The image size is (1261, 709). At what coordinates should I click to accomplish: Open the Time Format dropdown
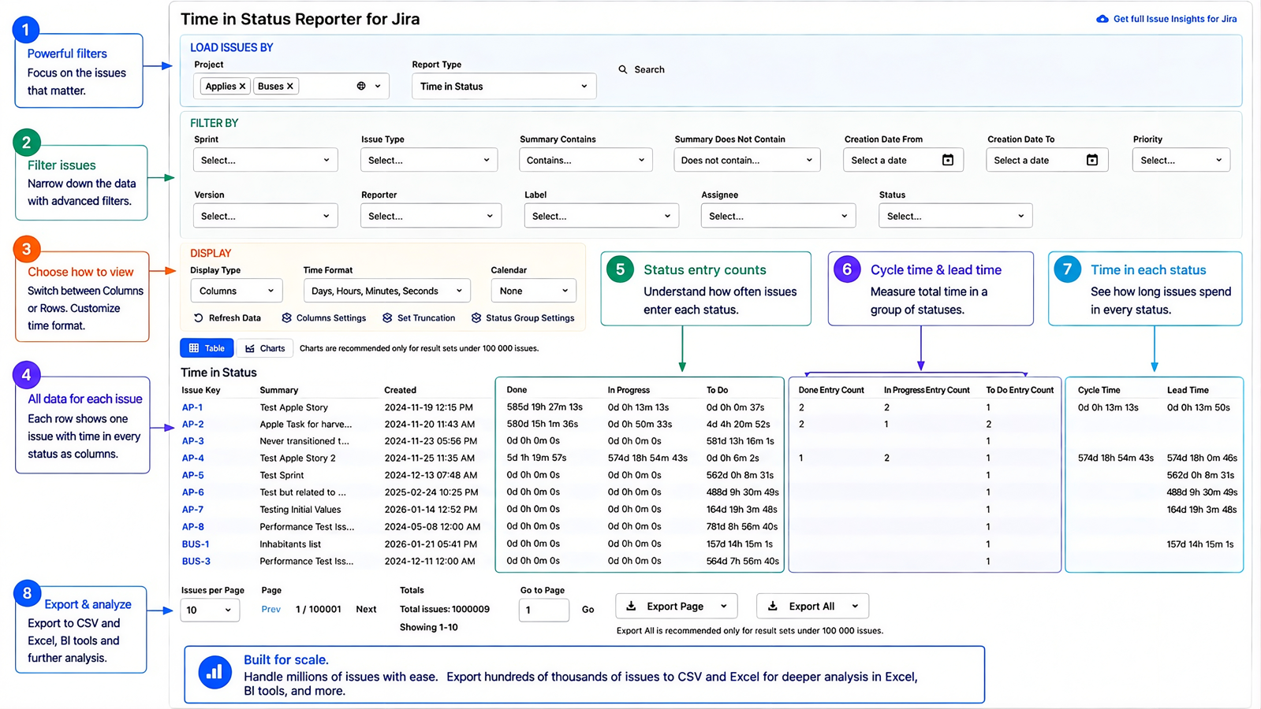tap(387, 291)
